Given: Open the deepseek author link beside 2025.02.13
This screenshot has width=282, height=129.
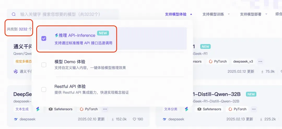Looking at the screenshot, I should 176,119.
